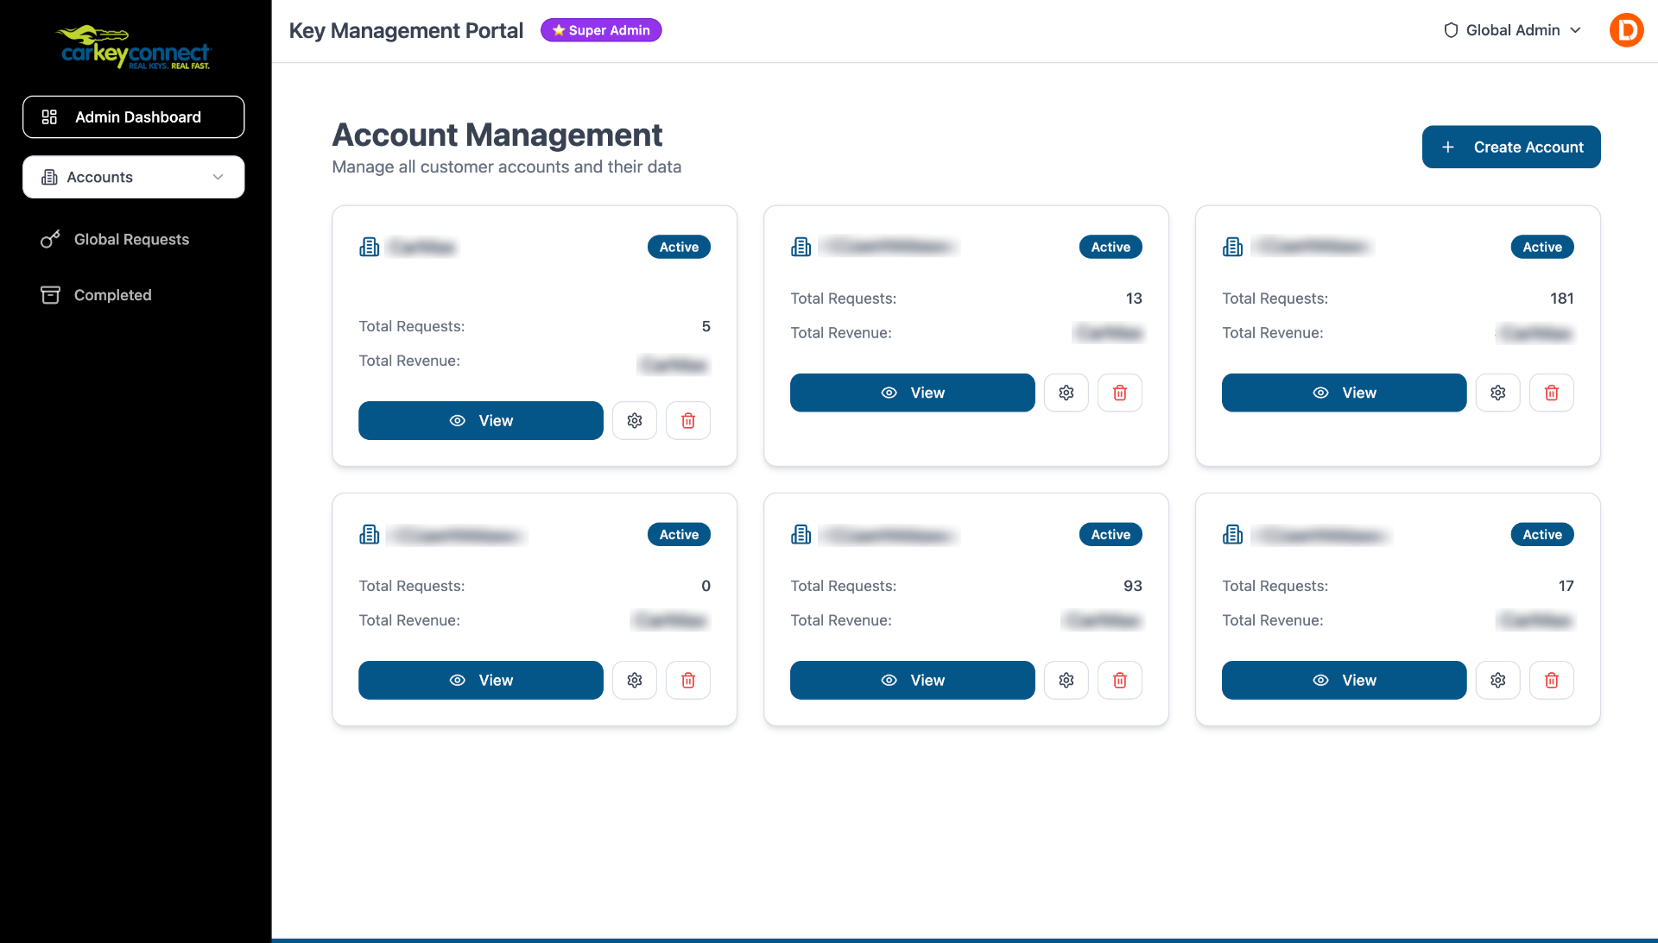Click the Account Management heading
Screen dimensions: 1658x943
pyautogui.click(x=497, y=135)
